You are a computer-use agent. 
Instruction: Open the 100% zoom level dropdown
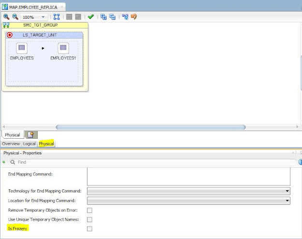[34, 17]
